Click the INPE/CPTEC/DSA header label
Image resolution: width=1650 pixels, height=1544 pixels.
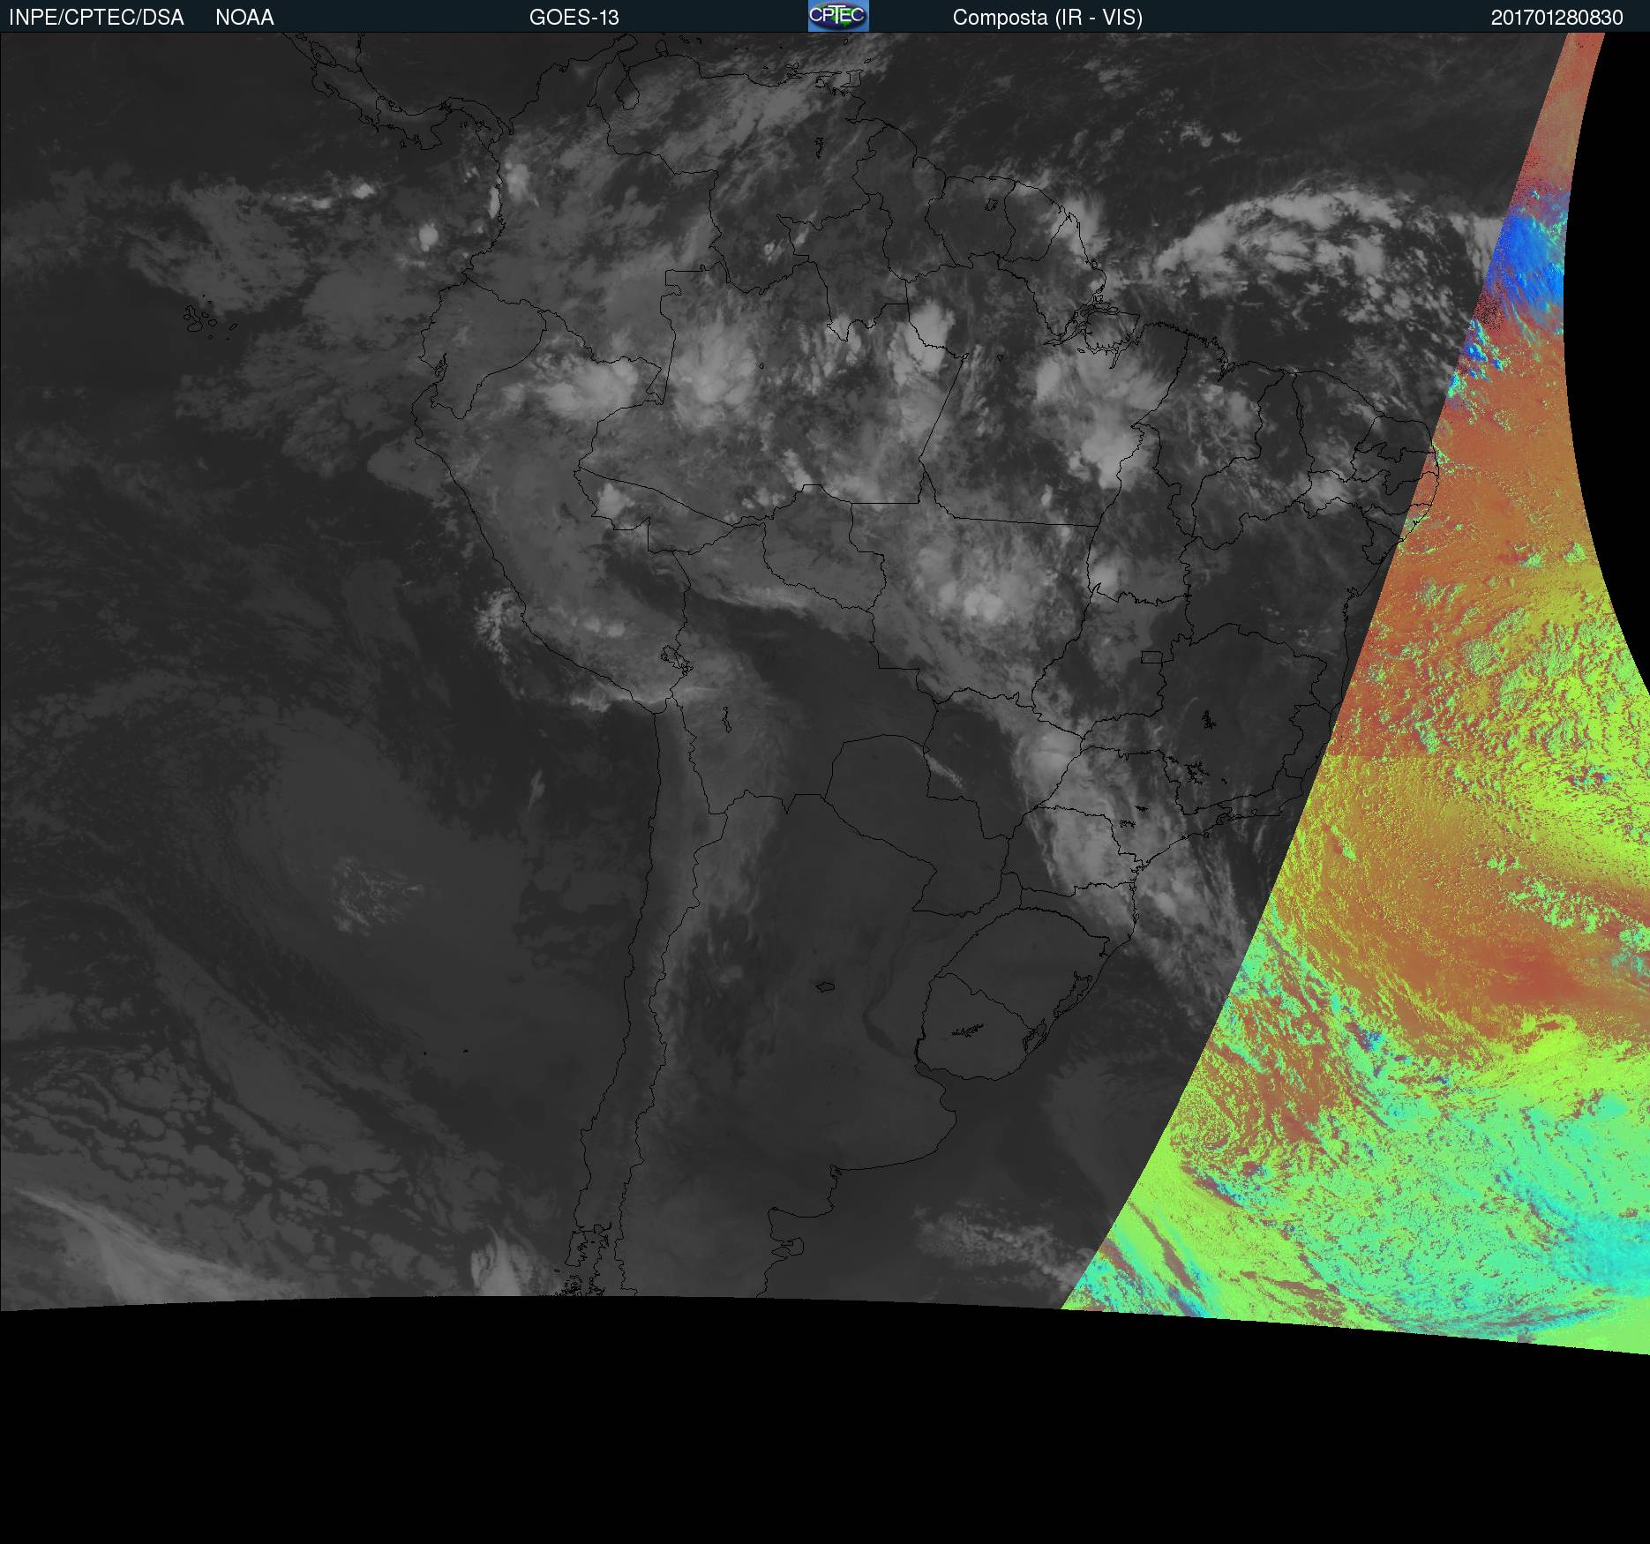[x=96, y=18]
